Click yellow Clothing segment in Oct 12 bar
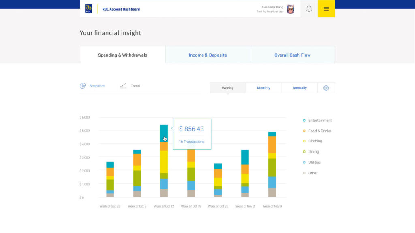Screen dimensions: 415x233 pos(164,162)
